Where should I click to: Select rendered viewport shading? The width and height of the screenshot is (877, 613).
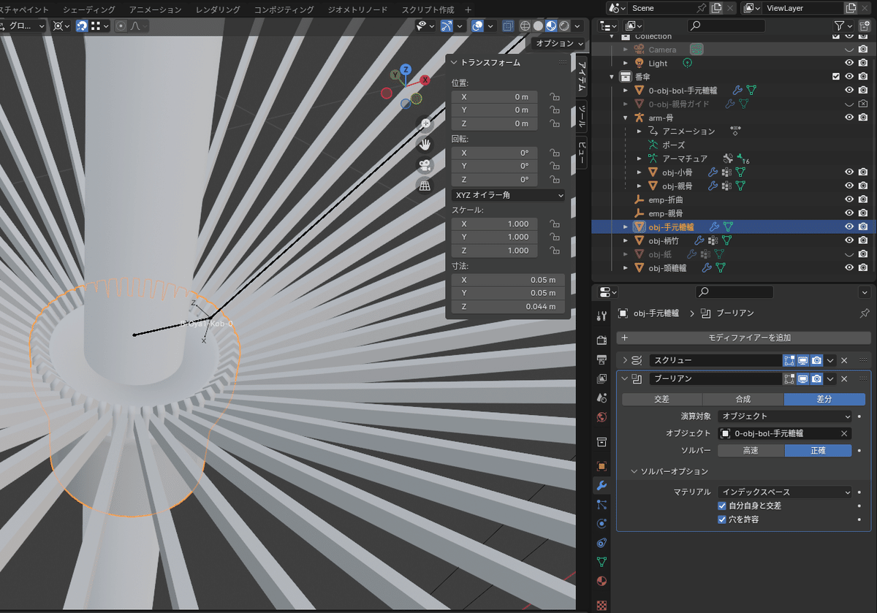564,26
